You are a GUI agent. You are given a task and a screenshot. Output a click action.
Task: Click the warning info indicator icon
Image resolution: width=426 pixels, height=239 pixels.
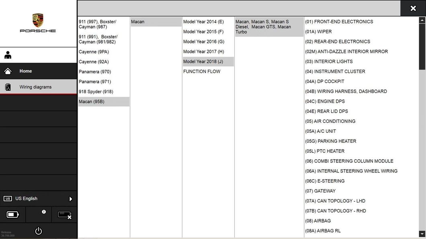(x=43, y=212)
